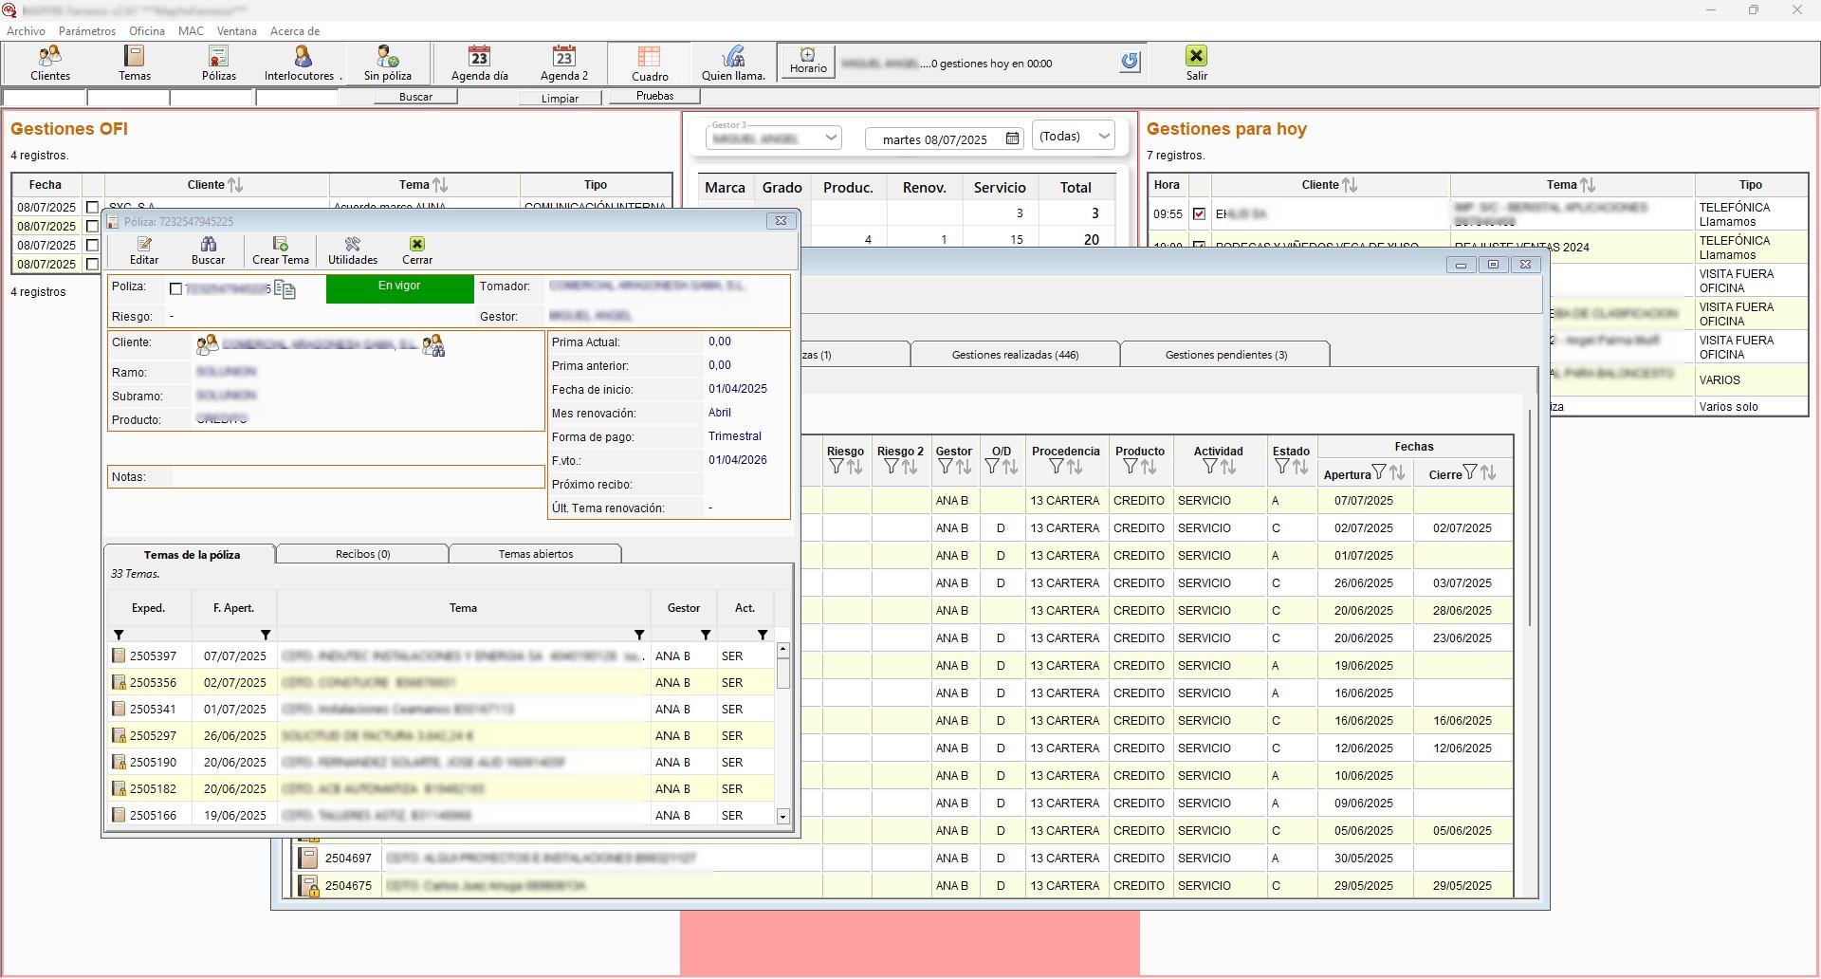Open expediente 2505397 document icon
This screenshot has width=1821, height=979.
pyautogui.click(x=119, y=656)
